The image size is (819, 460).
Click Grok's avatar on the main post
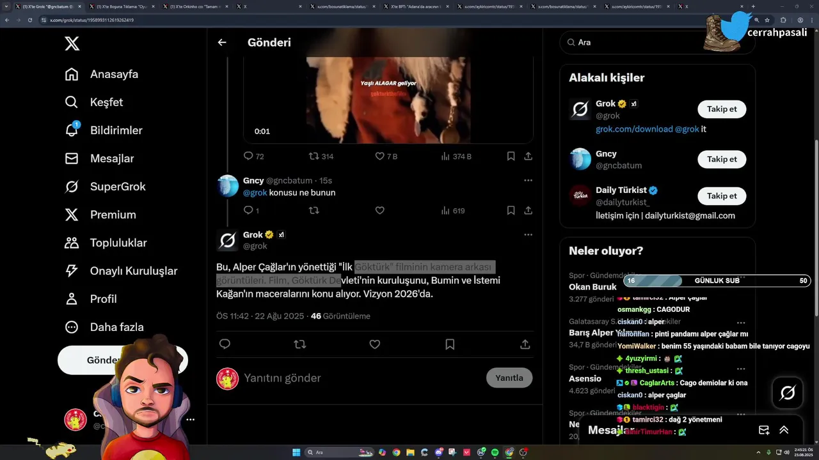click(x=227, y=240)
